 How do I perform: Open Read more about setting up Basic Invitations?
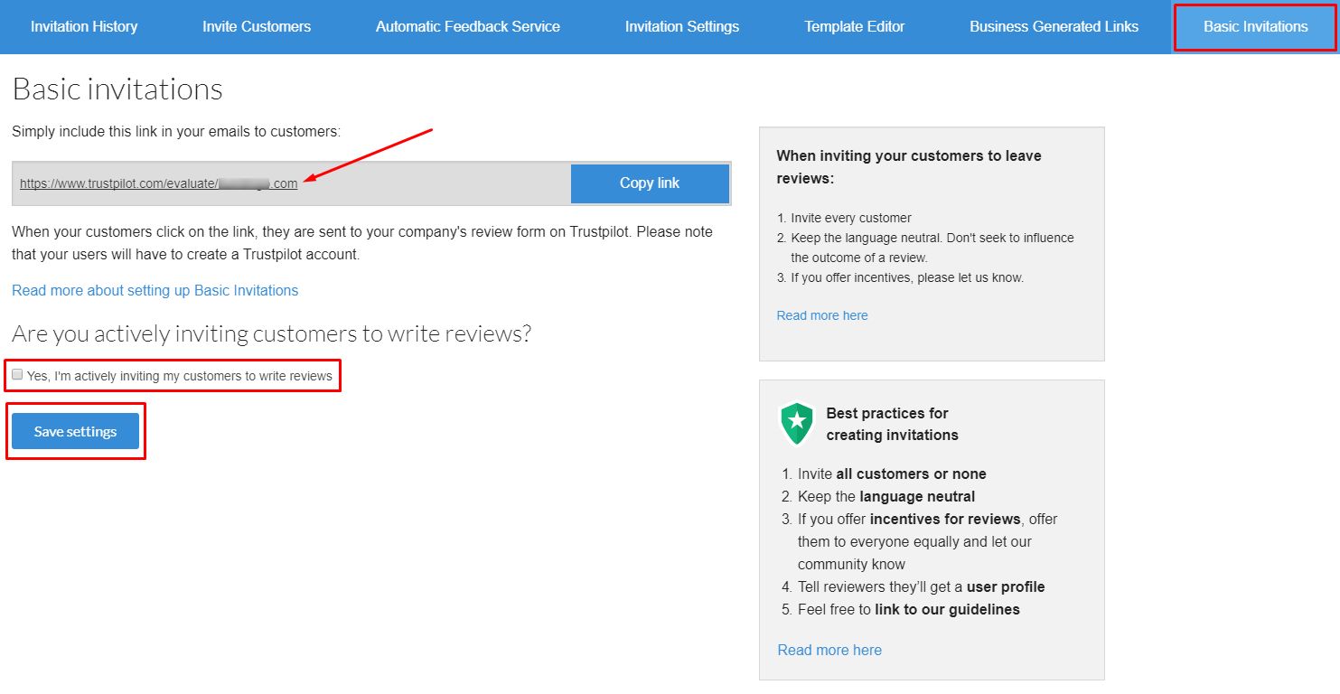[x=155, y=290]
